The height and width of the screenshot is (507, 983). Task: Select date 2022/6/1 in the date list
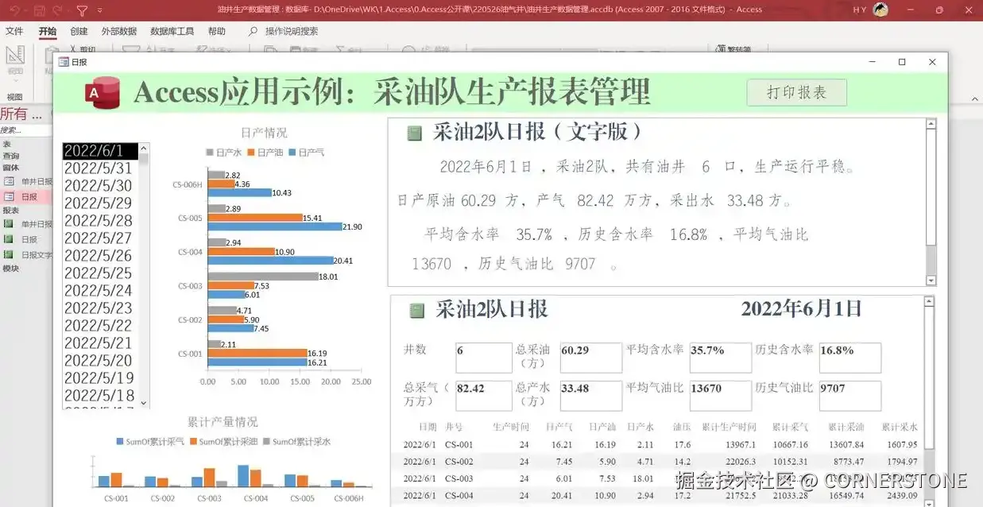click(x=100, y=151)
